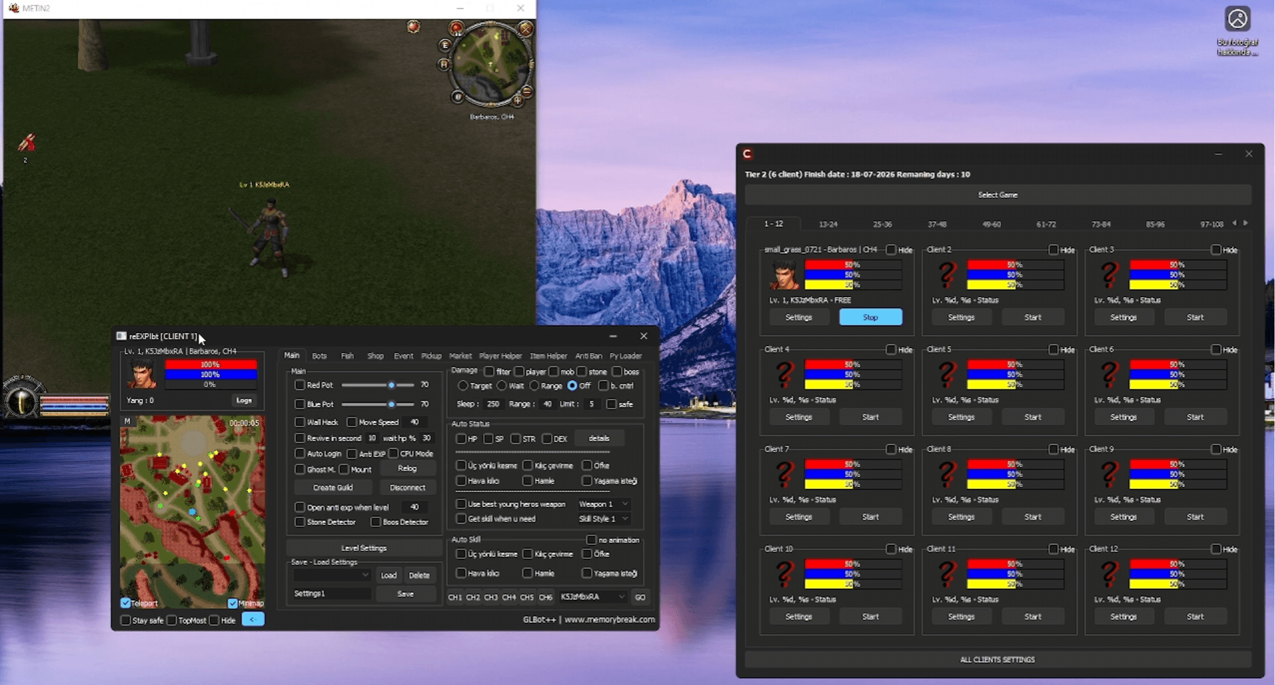Screen dimensions: 1275x685
Task: Open the K5JzMbxRA character dropdown
Action: pyautogui.click(x=592, y=597)
